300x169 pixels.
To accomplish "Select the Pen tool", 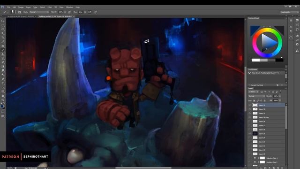I will [3, 79].
